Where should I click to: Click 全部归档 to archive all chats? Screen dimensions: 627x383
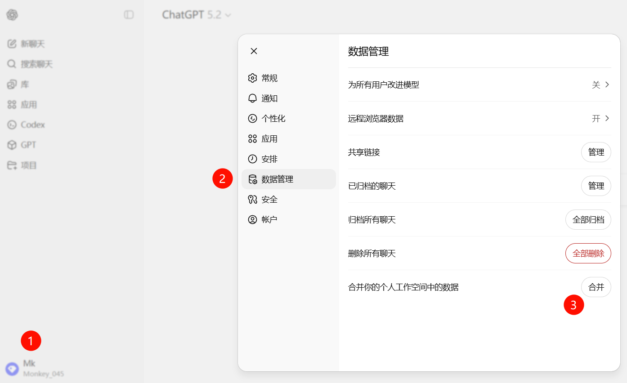click(588, 219)
